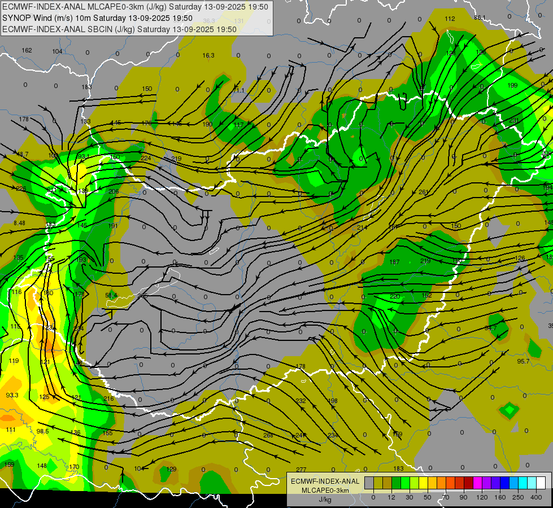Select the 231 map value
The image size is (553, 508).
514,120
